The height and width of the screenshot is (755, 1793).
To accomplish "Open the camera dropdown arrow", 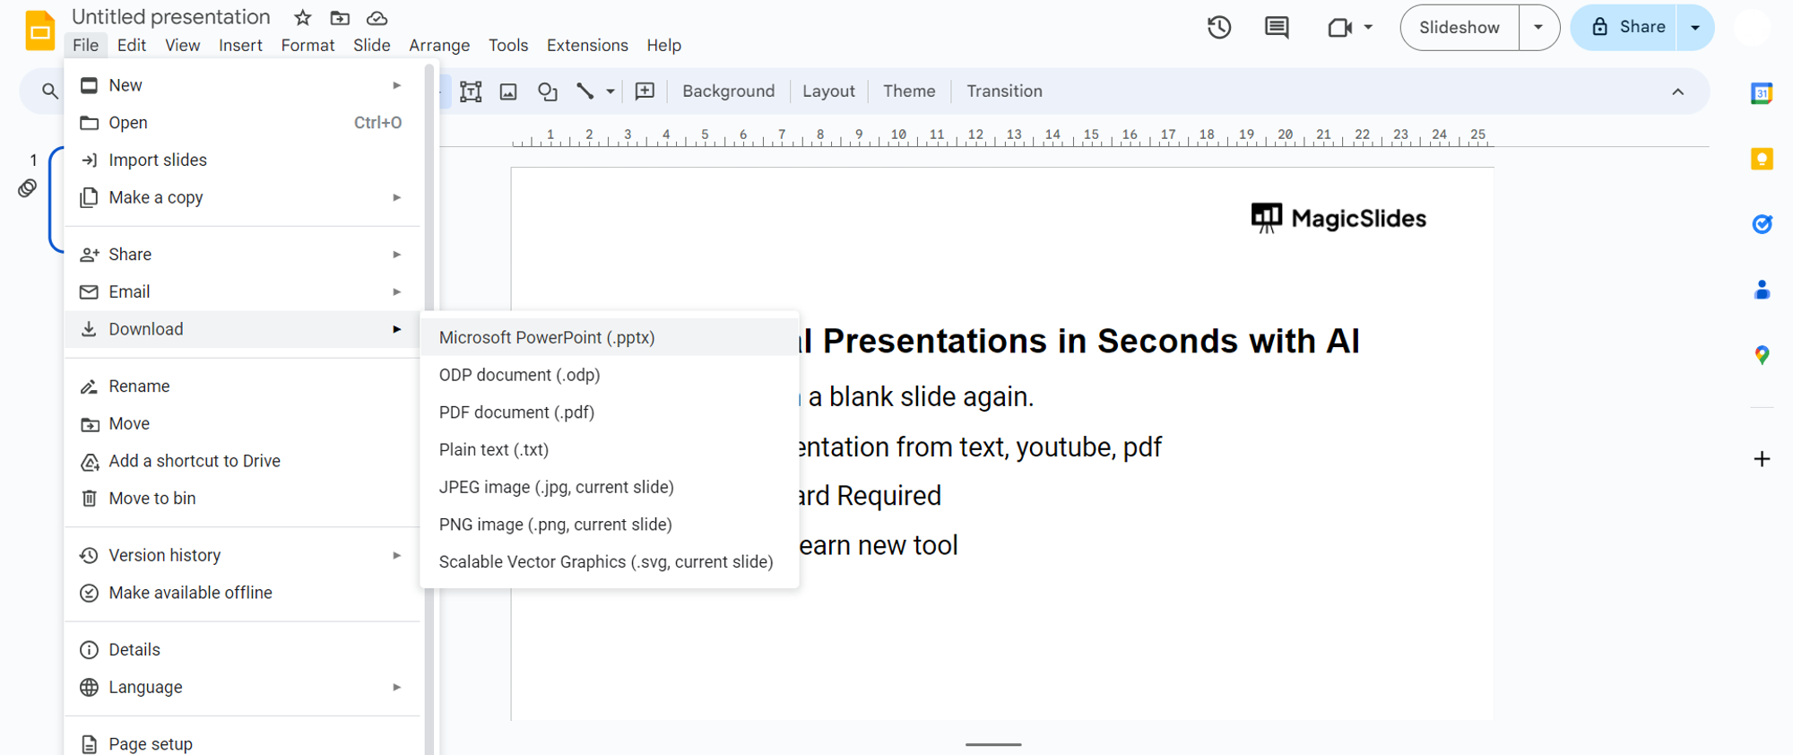I will 1368,28.
